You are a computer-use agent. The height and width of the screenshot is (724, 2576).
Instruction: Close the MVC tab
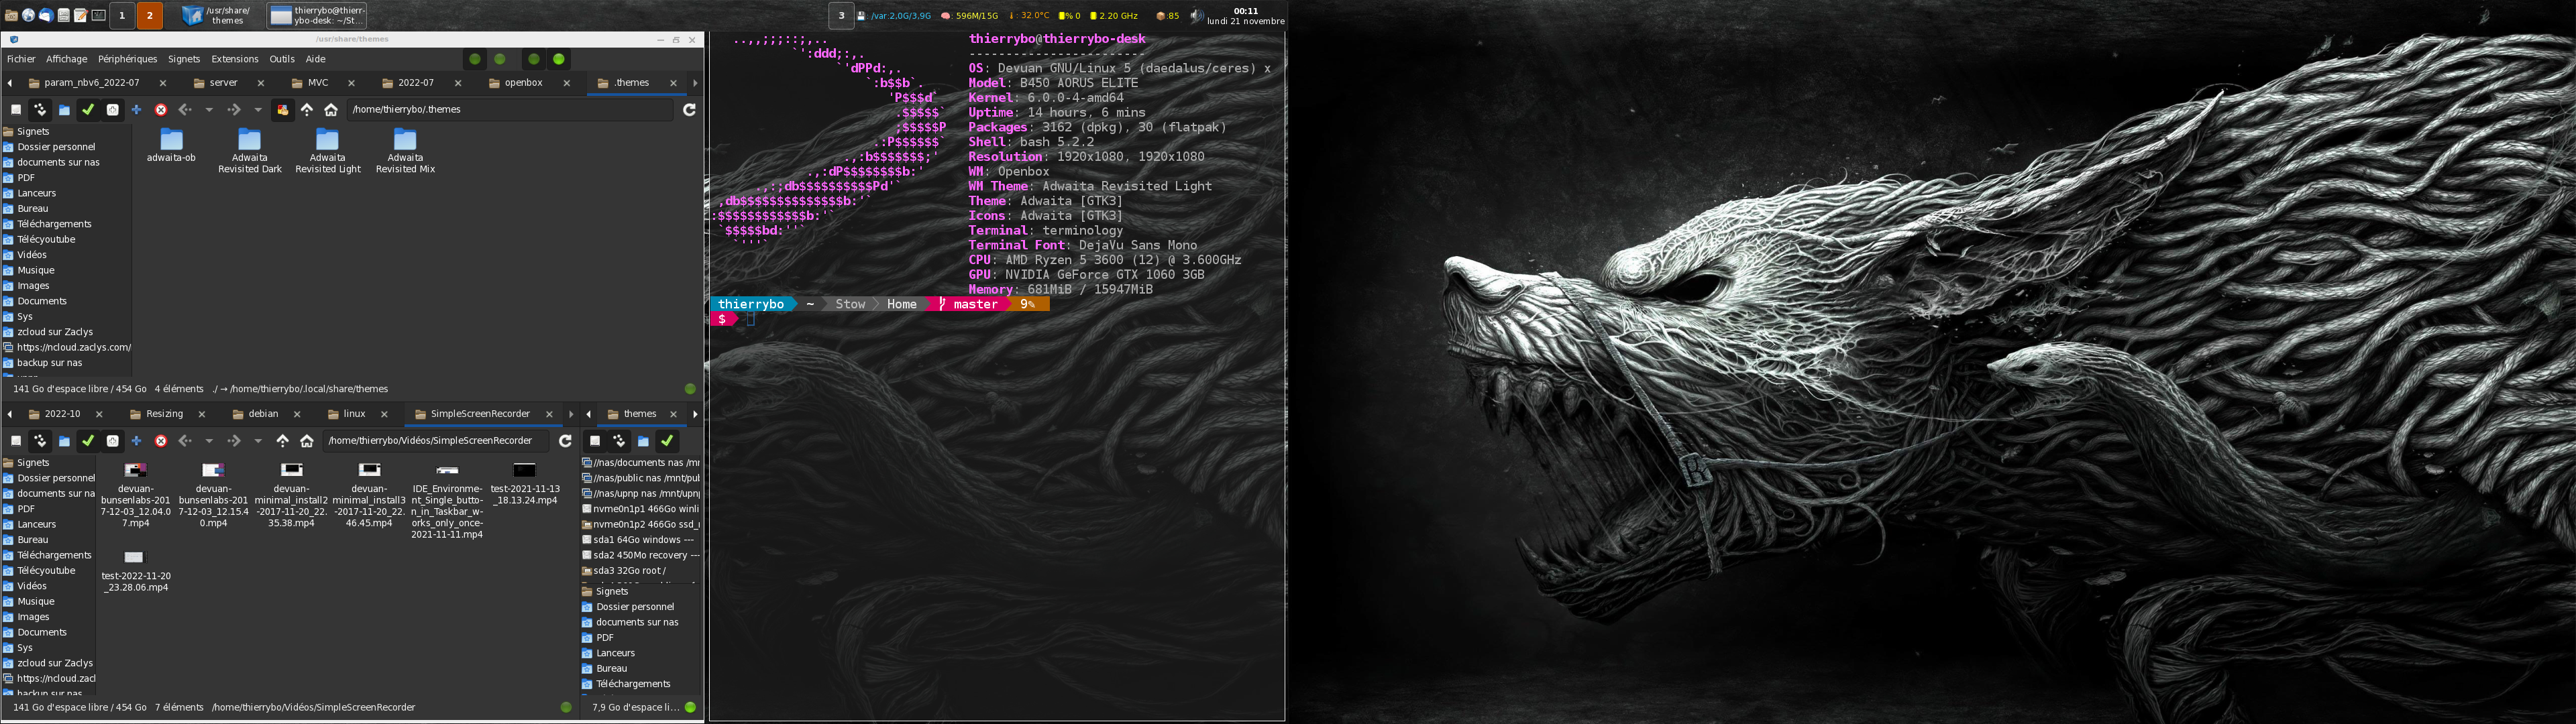[351, 83]
